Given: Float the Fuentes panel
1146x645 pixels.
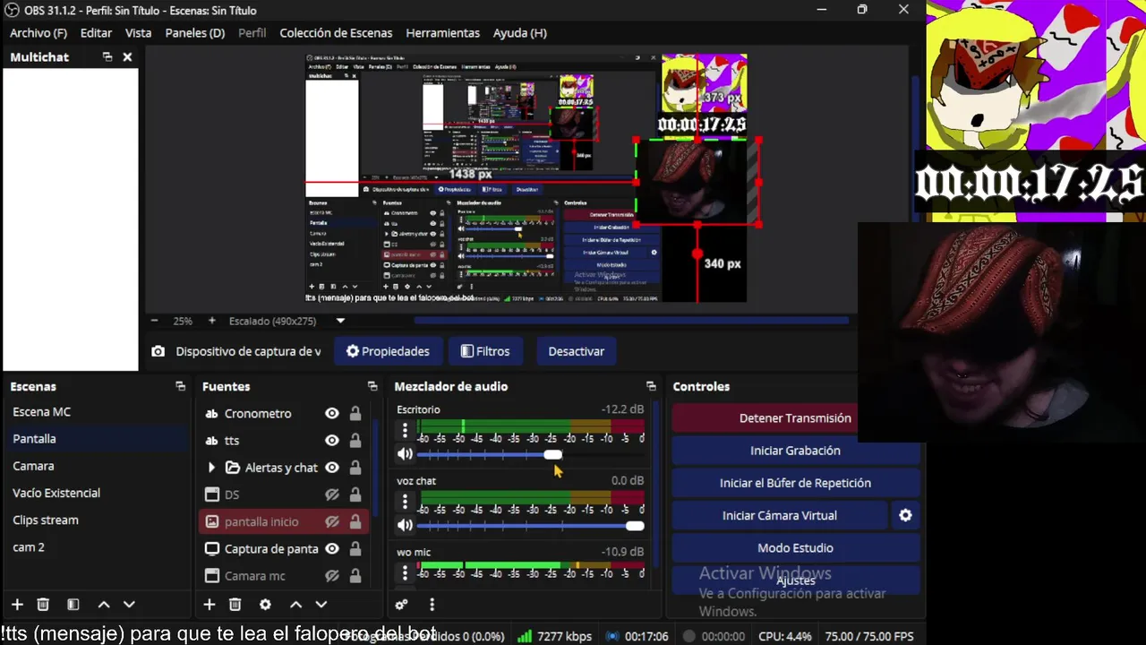Looking at the screenshot, I should pos(372,386).
